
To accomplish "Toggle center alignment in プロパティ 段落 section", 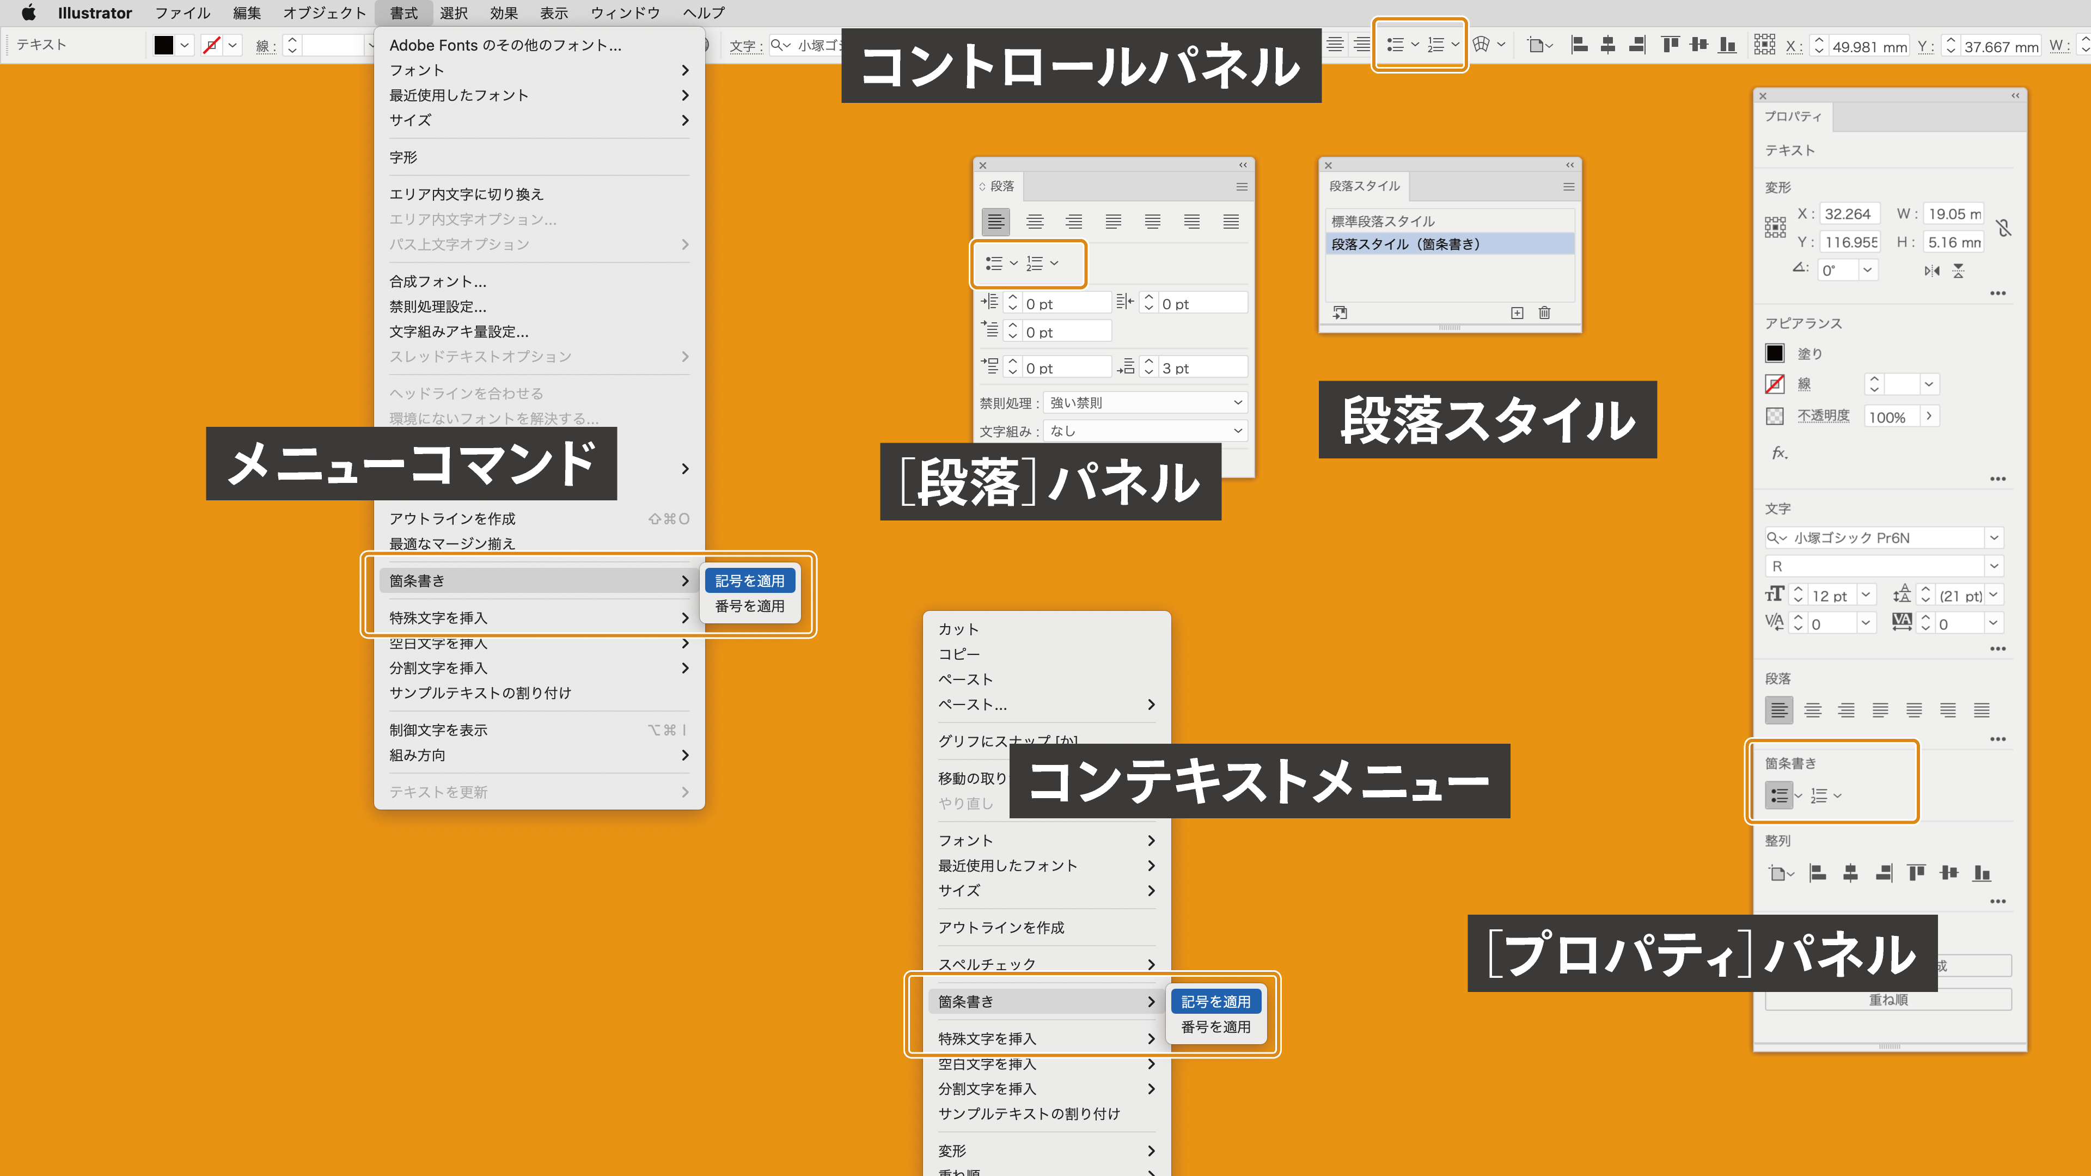I will coord(1813,711).
